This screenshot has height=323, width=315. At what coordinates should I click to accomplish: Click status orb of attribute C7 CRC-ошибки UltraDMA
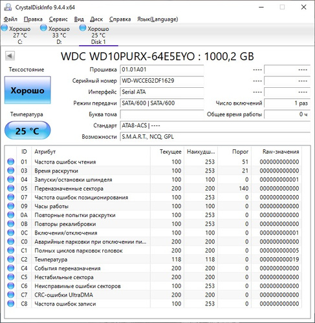11,295
